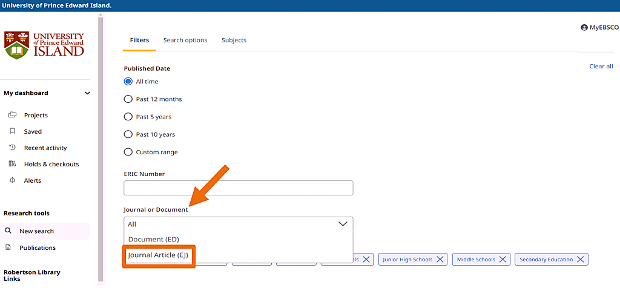The width and height of the screenshot is (620, 288).
Task: Open the Publications document icon
Action: coord(8,247)
